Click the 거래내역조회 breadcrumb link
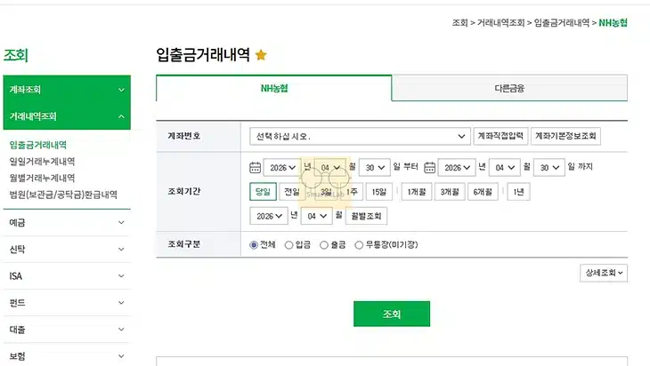 pos(500,23)
